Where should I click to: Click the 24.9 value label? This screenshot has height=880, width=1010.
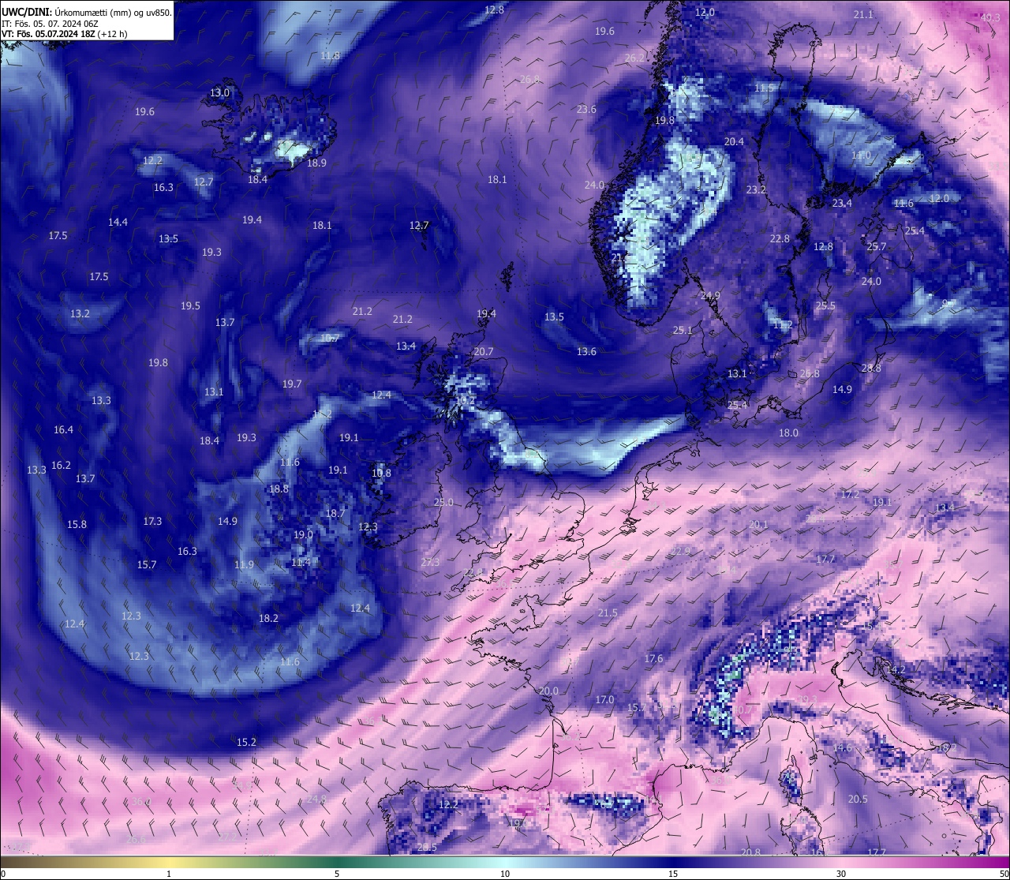point(710,296)
